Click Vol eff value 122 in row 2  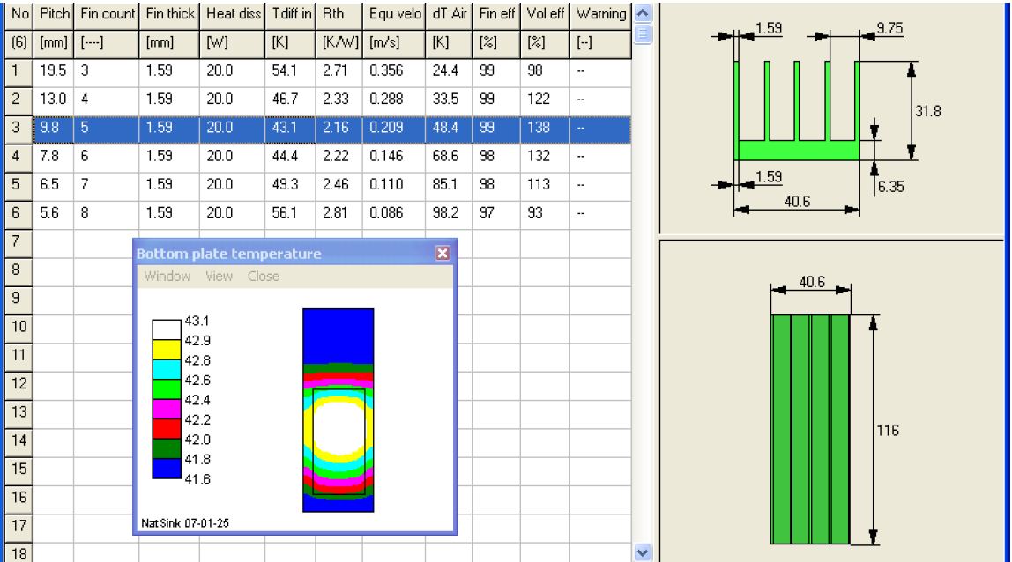545,100
